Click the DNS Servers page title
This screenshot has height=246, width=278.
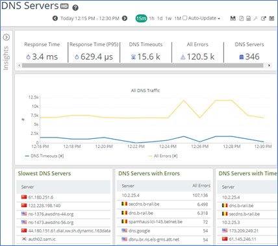click(x=30, y=6)
